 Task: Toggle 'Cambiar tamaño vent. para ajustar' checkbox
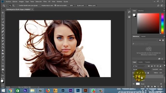click(18, 5)
